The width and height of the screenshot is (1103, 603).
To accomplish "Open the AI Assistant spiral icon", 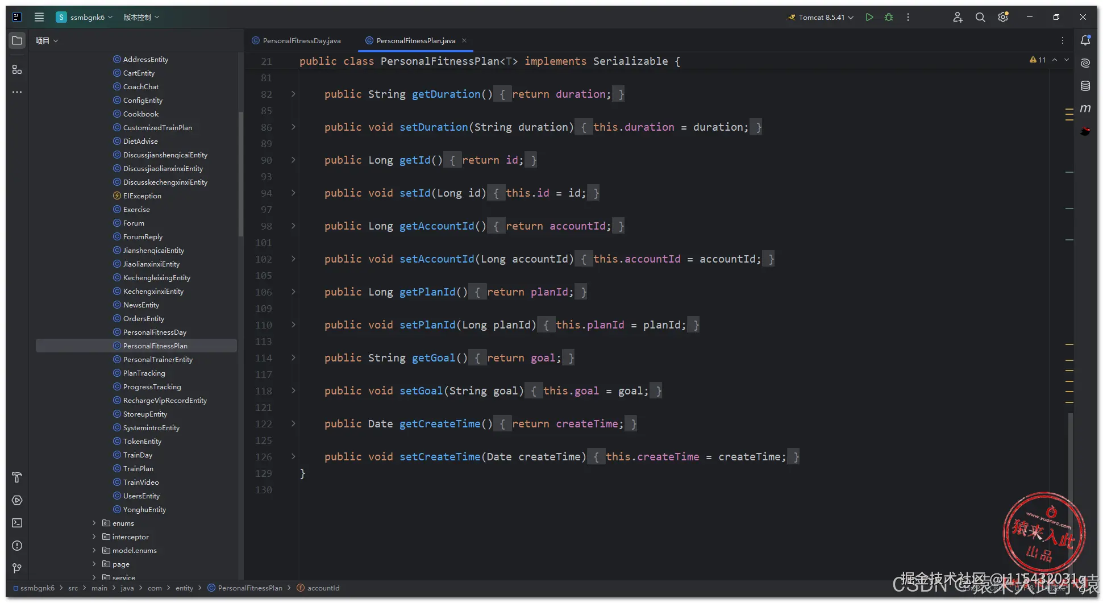I will click(x=1085, y=63).
